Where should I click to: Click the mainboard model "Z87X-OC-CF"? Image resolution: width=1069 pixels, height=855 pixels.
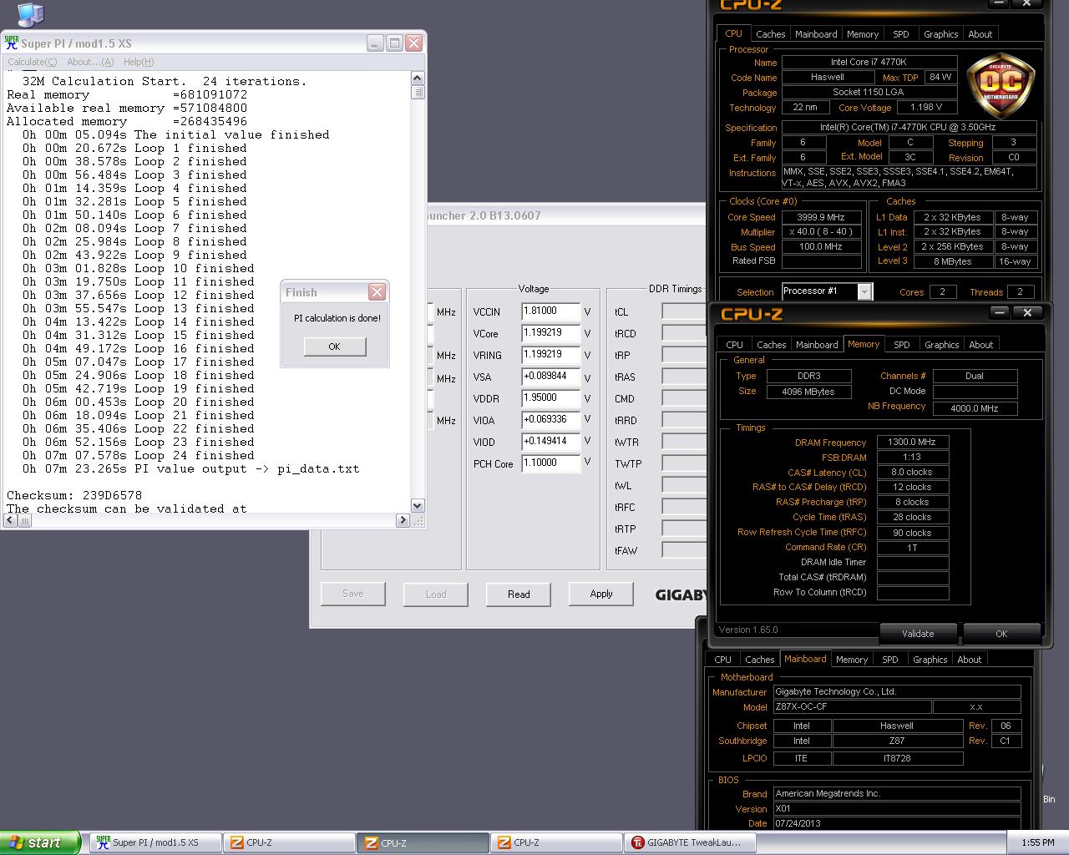850,706
